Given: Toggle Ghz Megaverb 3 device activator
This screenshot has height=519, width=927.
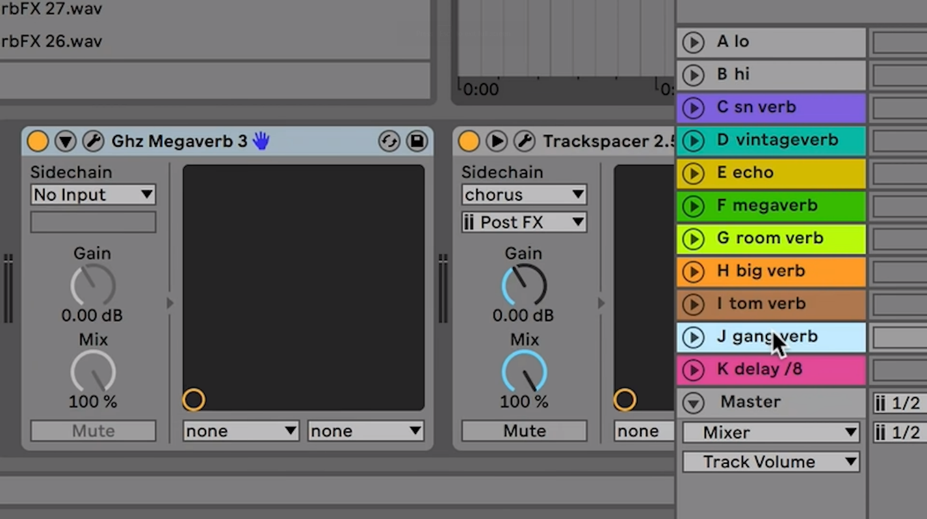Looking at the screenshot, I should [x=38, y=141].
